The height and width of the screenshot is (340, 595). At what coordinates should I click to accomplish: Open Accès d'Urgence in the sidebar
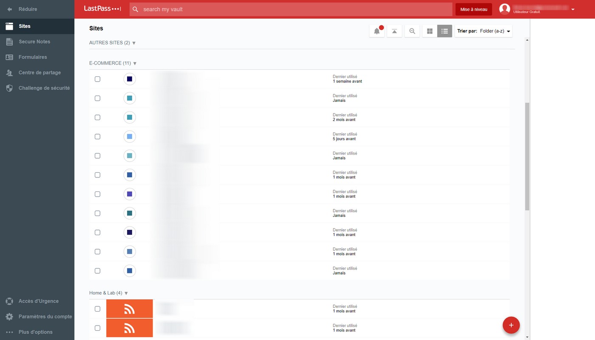click(37, 301)
